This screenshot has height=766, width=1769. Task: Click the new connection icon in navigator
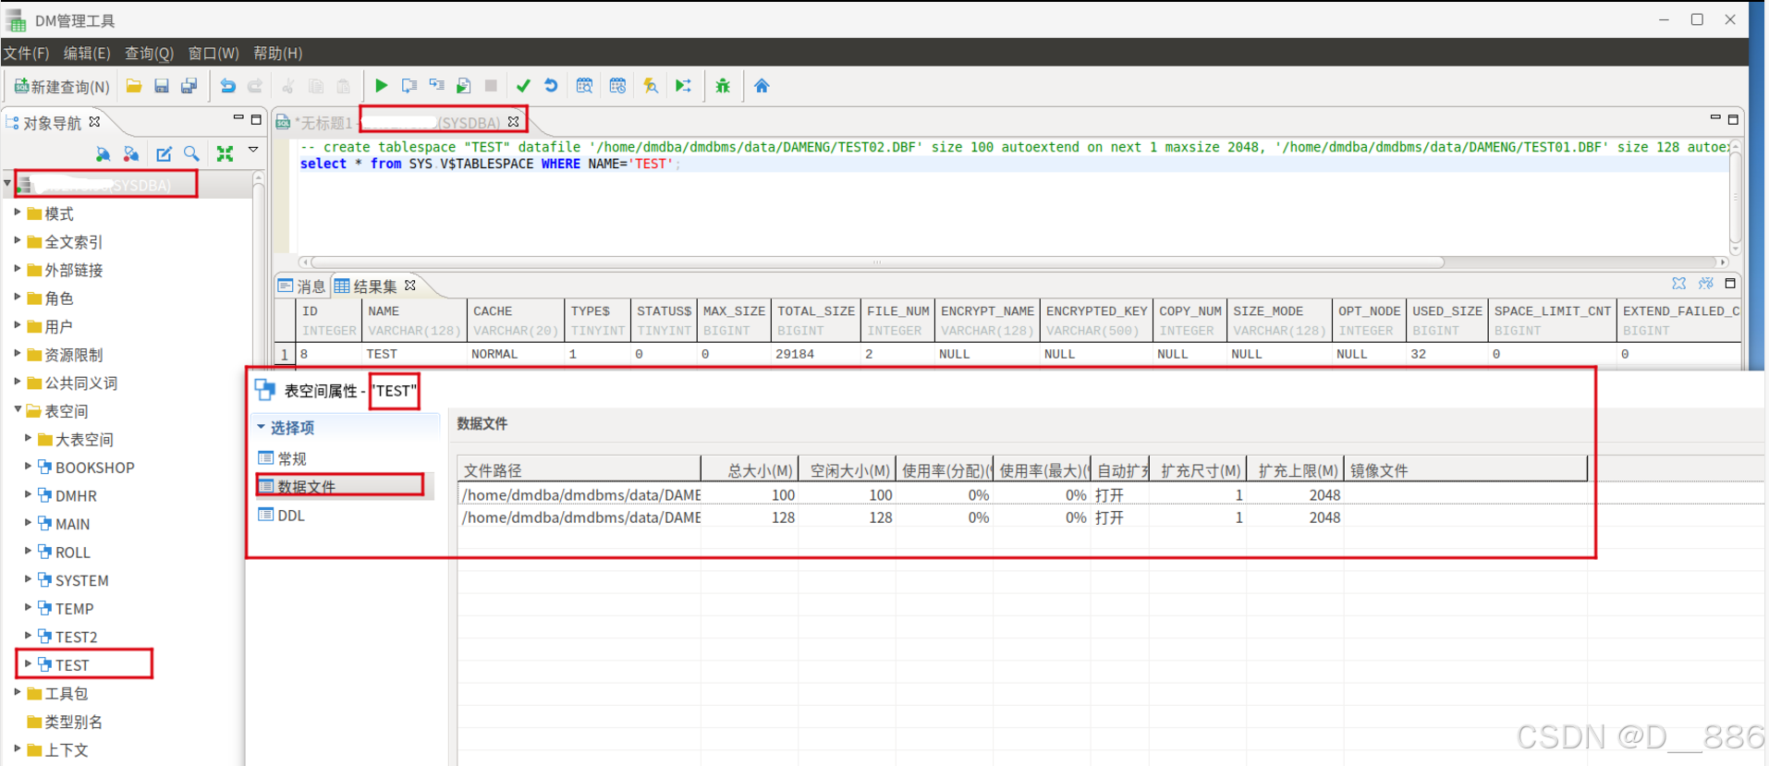(x=104, y=154)
